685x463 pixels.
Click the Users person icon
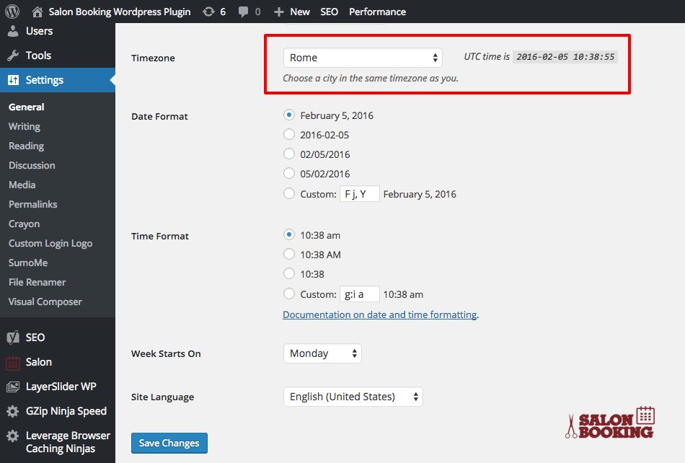point(13,31)
